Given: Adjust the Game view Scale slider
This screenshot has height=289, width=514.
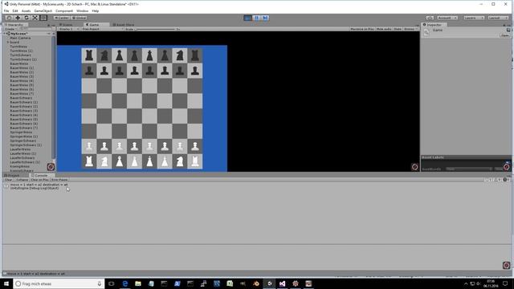Looking at the screenshot, I should (155, 29).
